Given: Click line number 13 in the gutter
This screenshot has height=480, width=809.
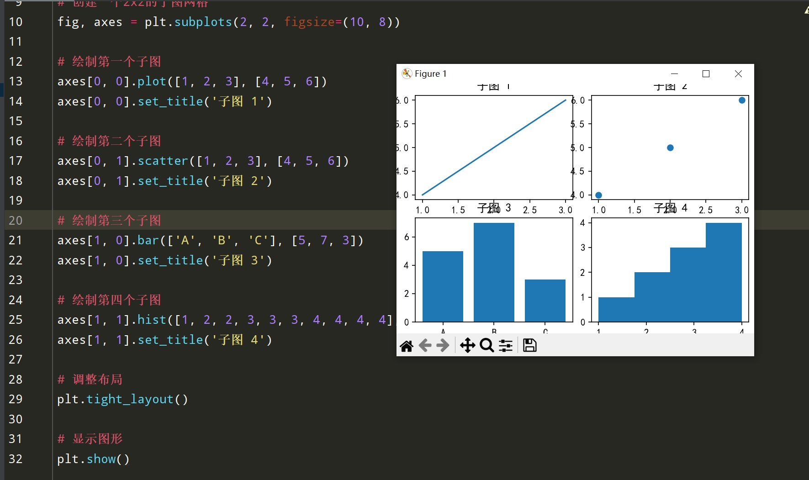Looking at the screenshot, I should pyautogui.click(x=16, y=81).
